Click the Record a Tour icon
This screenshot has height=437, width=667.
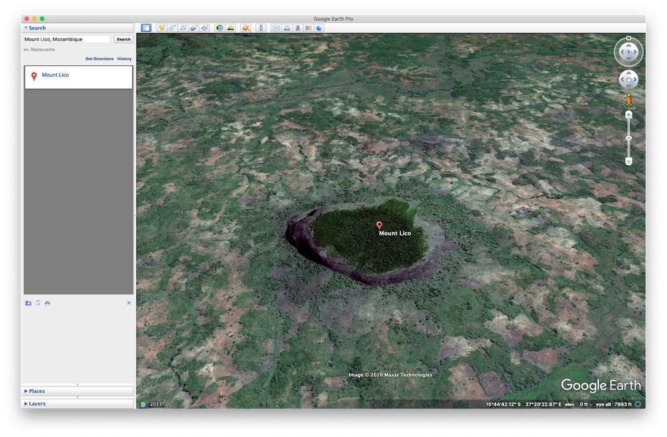coord(204,28)
